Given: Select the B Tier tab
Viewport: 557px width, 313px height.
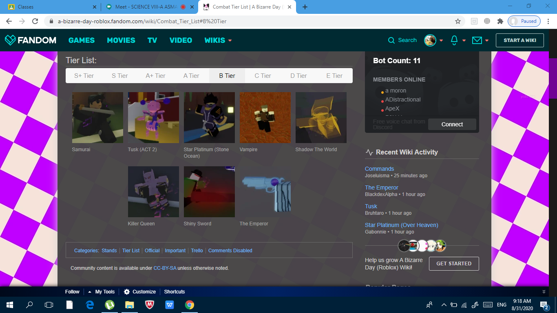Looking at the screenshot, I should [x=227, y=76].
